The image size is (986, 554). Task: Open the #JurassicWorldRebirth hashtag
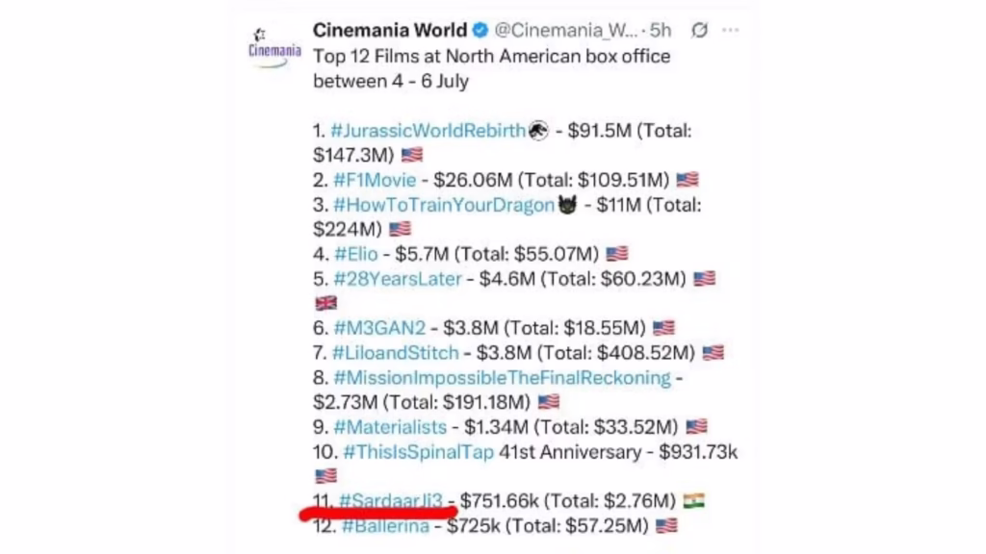(x=428, y=131)
